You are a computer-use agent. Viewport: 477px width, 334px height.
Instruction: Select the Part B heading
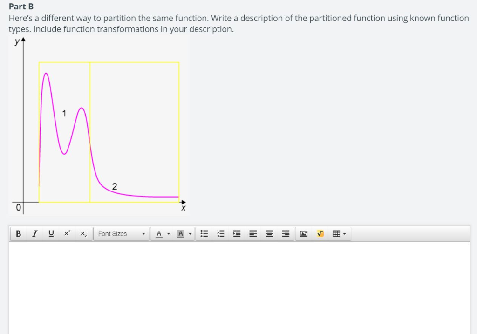point(20,6)
